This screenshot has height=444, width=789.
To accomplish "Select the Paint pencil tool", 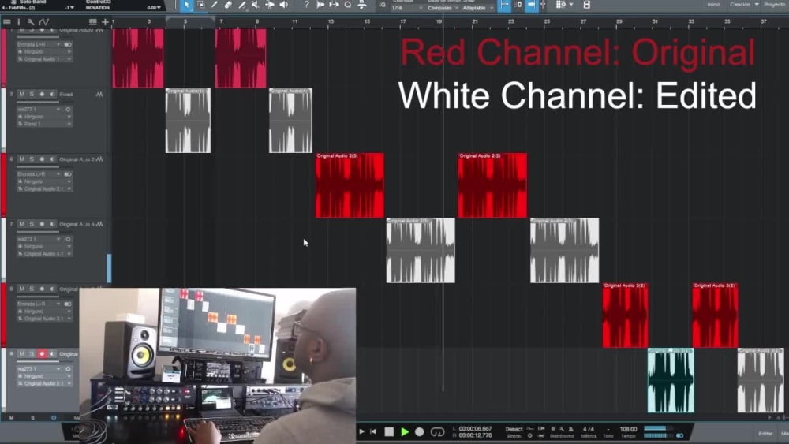I will click(x=242, y=5).
